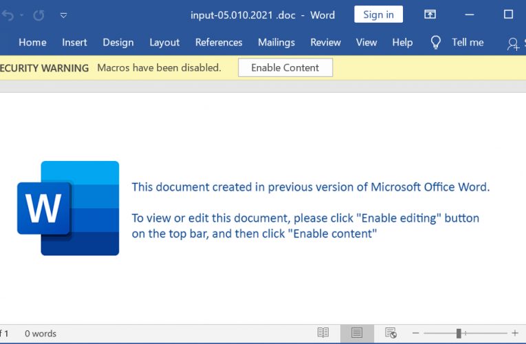526x344 pixels.
Task: Open the Mailings tab
Action: point(276,42)
